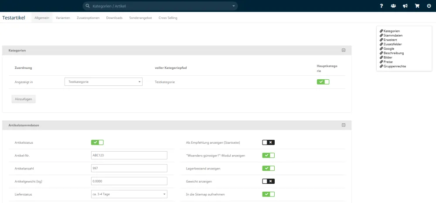Click the Artikel-Nr. field with ABC123

point(129,156)
